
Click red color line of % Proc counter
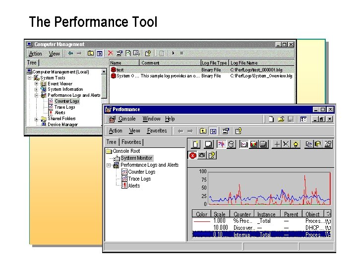click(202, 221)
